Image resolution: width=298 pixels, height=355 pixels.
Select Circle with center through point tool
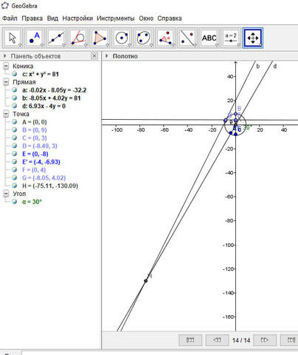(122, 38)
